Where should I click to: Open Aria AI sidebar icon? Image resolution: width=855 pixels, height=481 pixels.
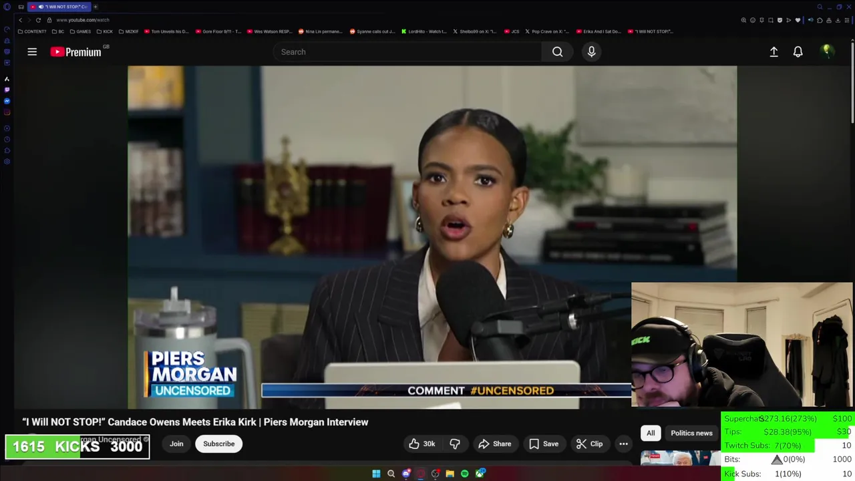coord(7,79)
